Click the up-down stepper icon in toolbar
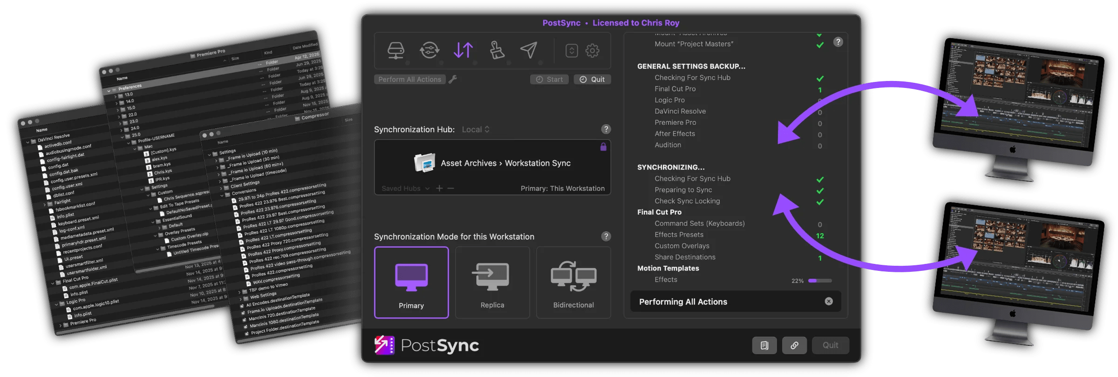Viewport: 1118px width, 377px height. tap(572, 50)
